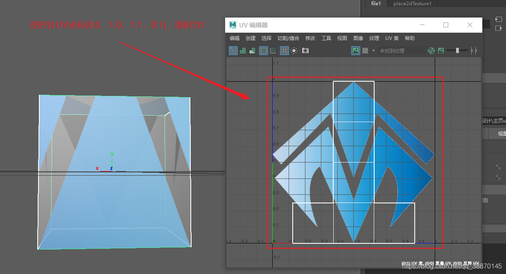Toggle the RGB channels display icon
This screenshot has height=274, width=506.
[431, 51]
